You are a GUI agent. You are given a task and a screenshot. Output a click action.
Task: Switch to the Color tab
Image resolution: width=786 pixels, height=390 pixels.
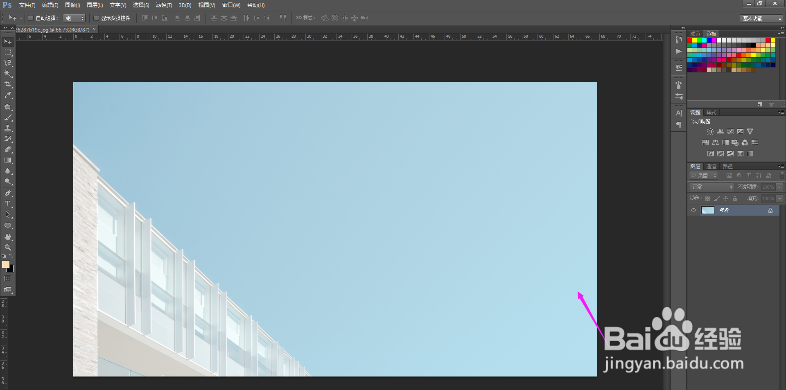[x=695, y=34]
